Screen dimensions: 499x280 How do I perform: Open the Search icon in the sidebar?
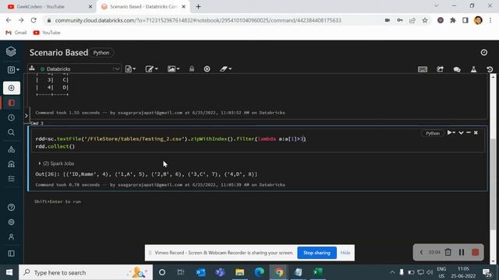click(11, 132)
